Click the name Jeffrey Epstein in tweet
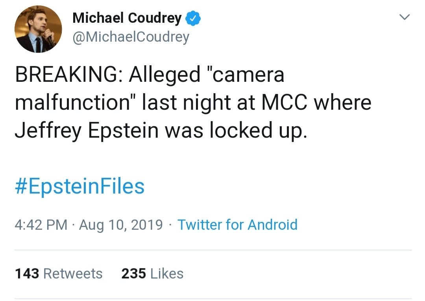 point(87,131)
